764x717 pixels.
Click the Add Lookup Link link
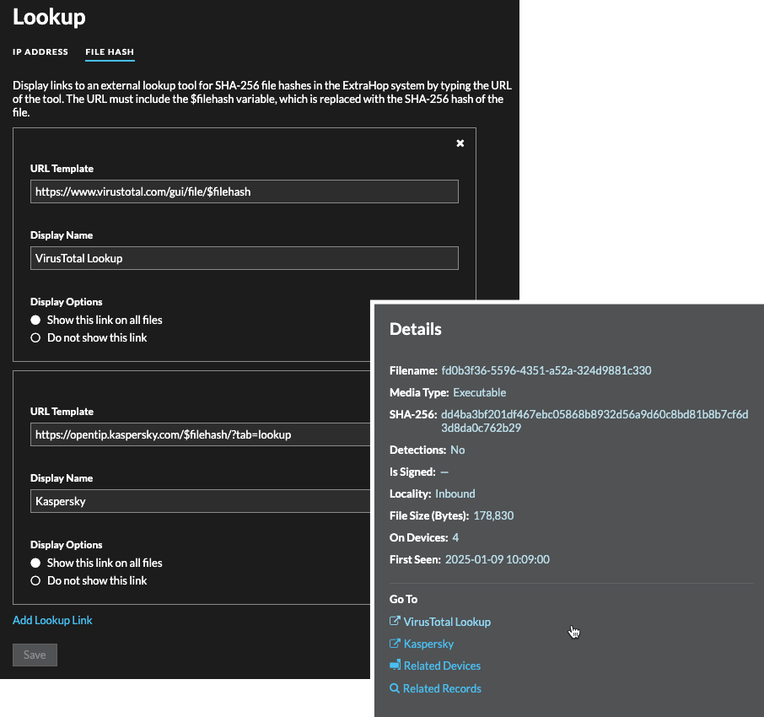coord(52,620)
